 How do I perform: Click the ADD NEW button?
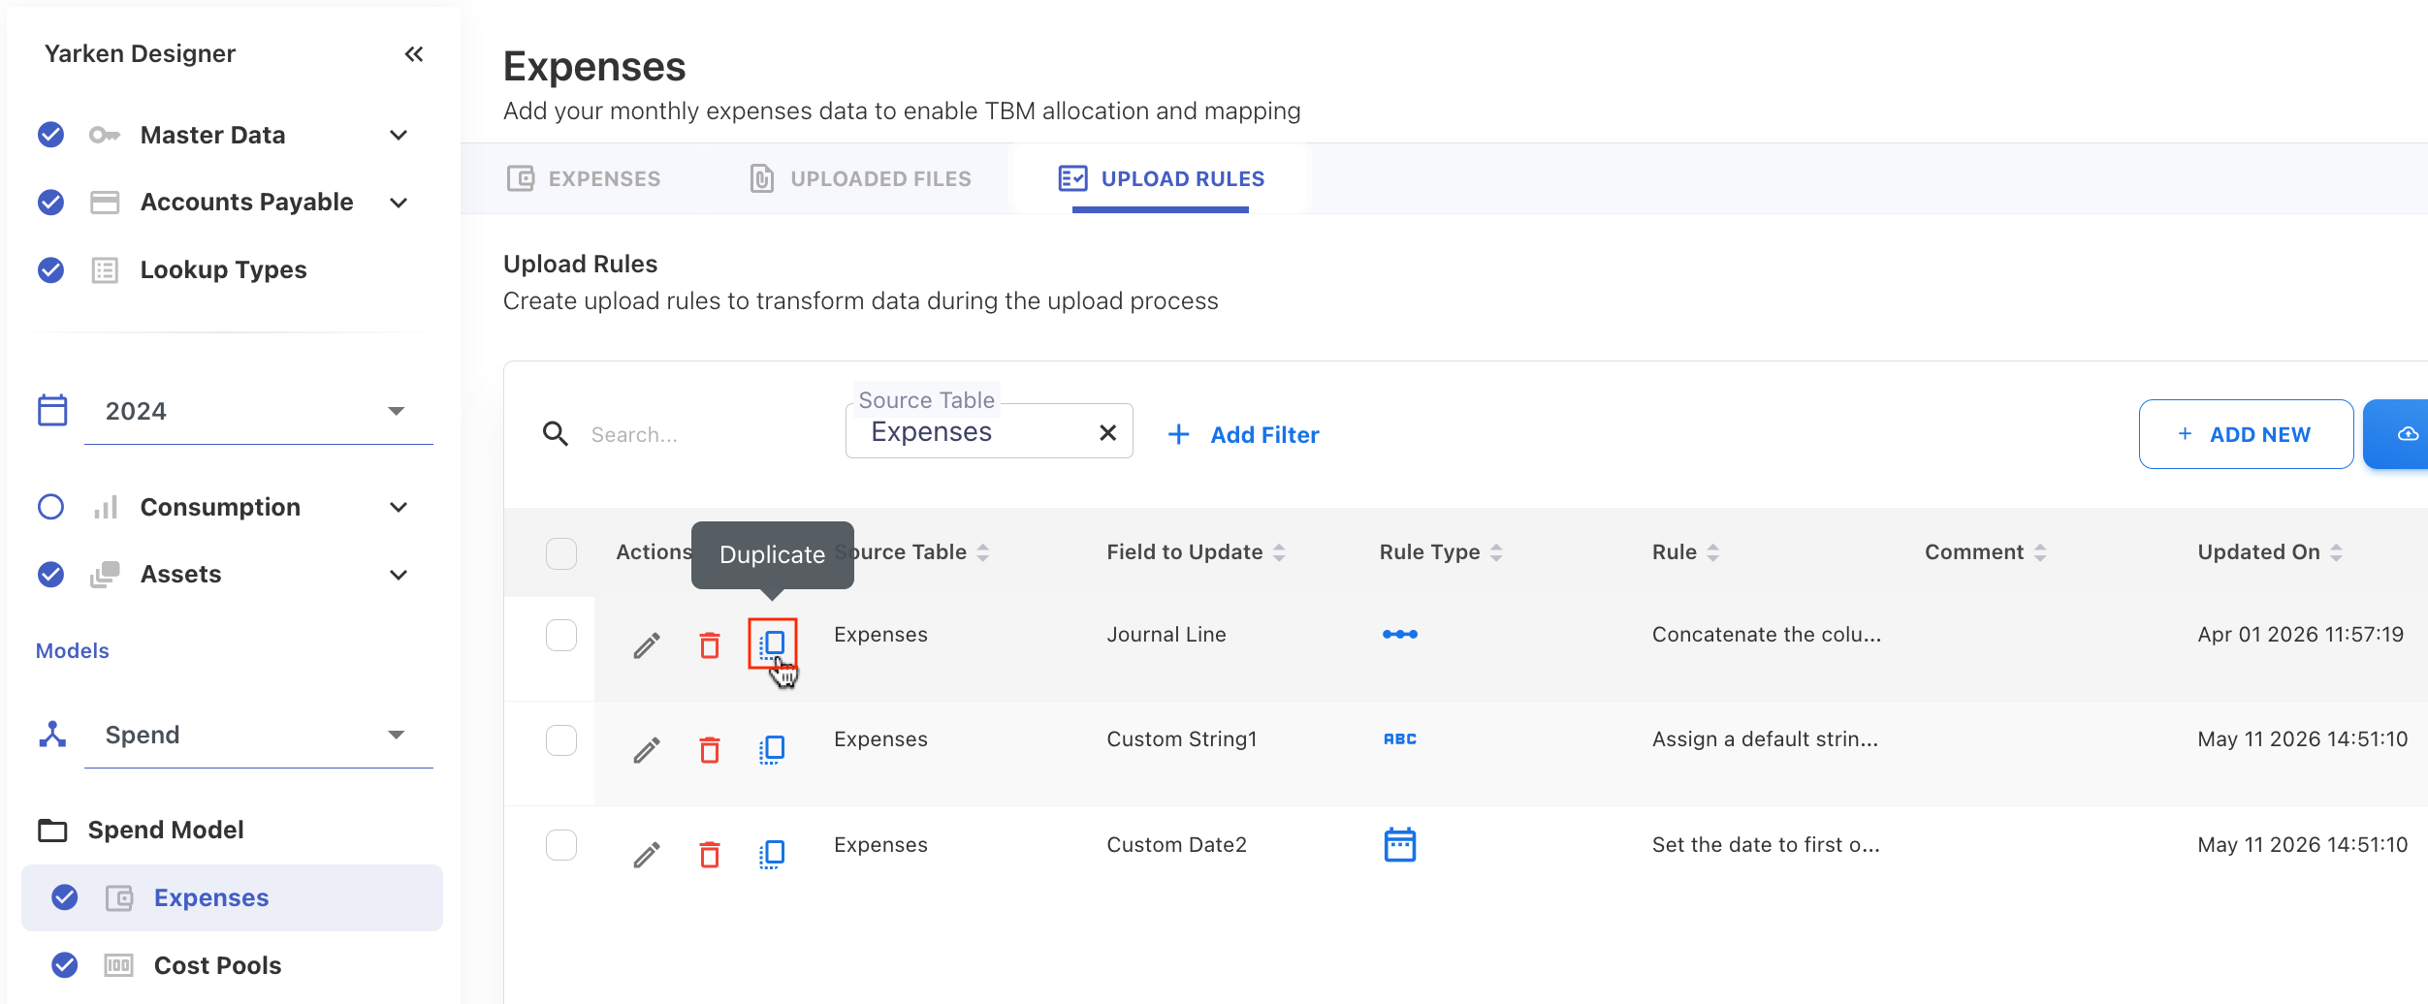[2246, 434]
